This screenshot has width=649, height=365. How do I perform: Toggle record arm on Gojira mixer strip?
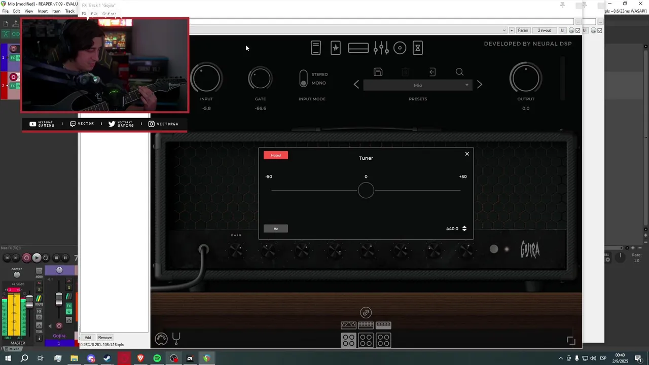click(x=59, y=326)
